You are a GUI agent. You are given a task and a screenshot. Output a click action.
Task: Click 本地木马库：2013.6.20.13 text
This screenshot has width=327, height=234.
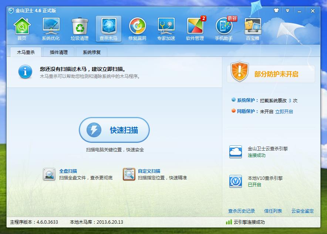pos(96,222)
